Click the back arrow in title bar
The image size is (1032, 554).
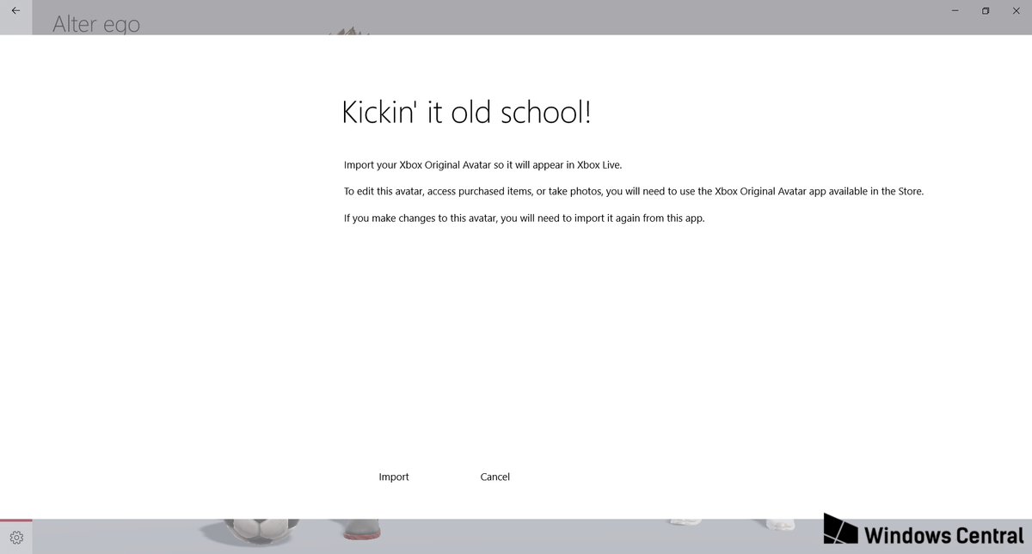tap(15, 10)
